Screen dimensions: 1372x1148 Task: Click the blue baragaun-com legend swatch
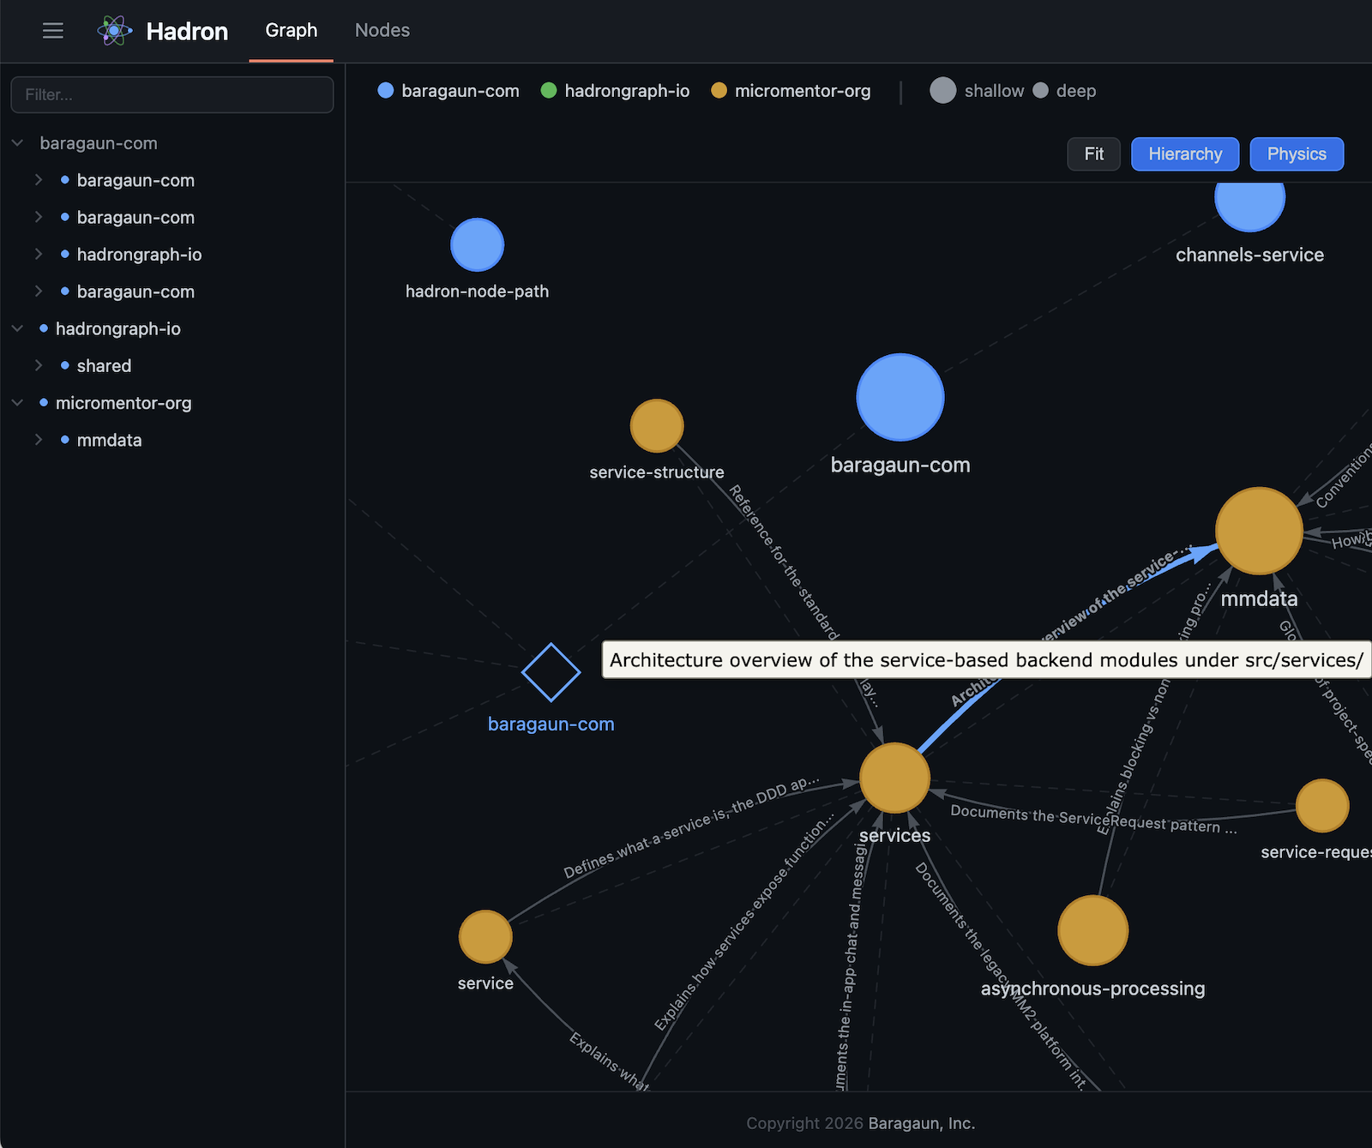[386, 91]
